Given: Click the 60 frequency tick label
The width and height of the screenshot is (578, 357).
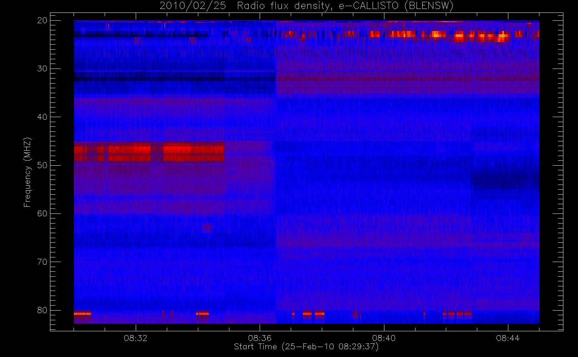Looking at the screenshot, I should coord(42,213).
